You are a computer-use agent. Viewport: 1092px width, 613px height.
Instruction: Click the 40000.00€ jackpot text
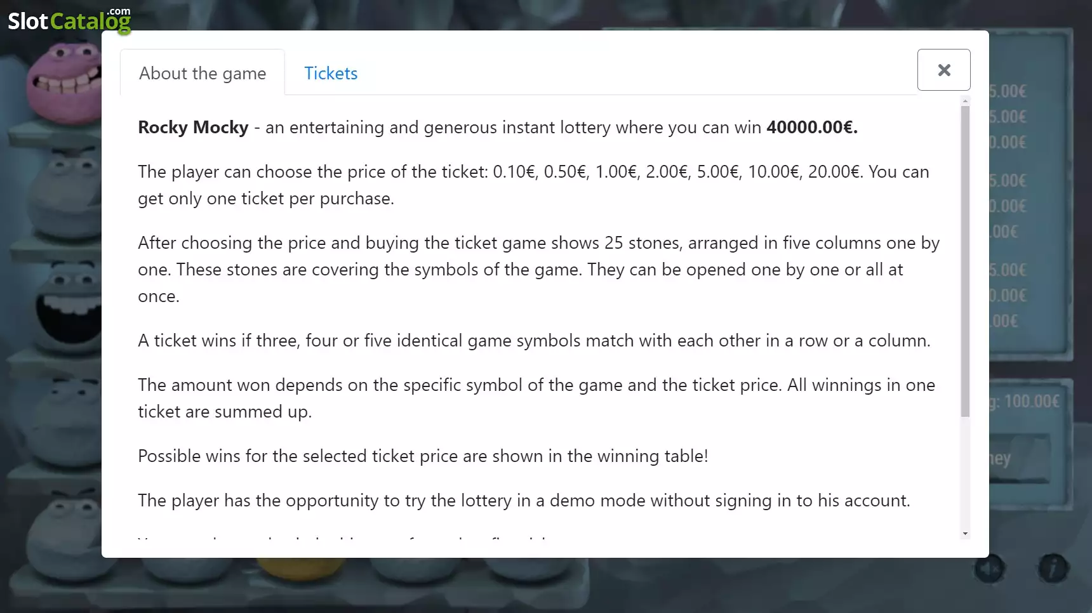coord(812,128)
